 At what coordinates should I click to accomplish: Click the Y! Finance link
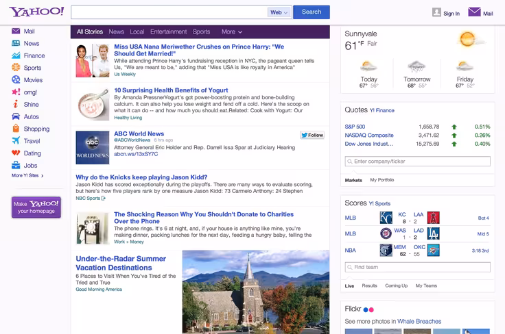coord(382,110)
